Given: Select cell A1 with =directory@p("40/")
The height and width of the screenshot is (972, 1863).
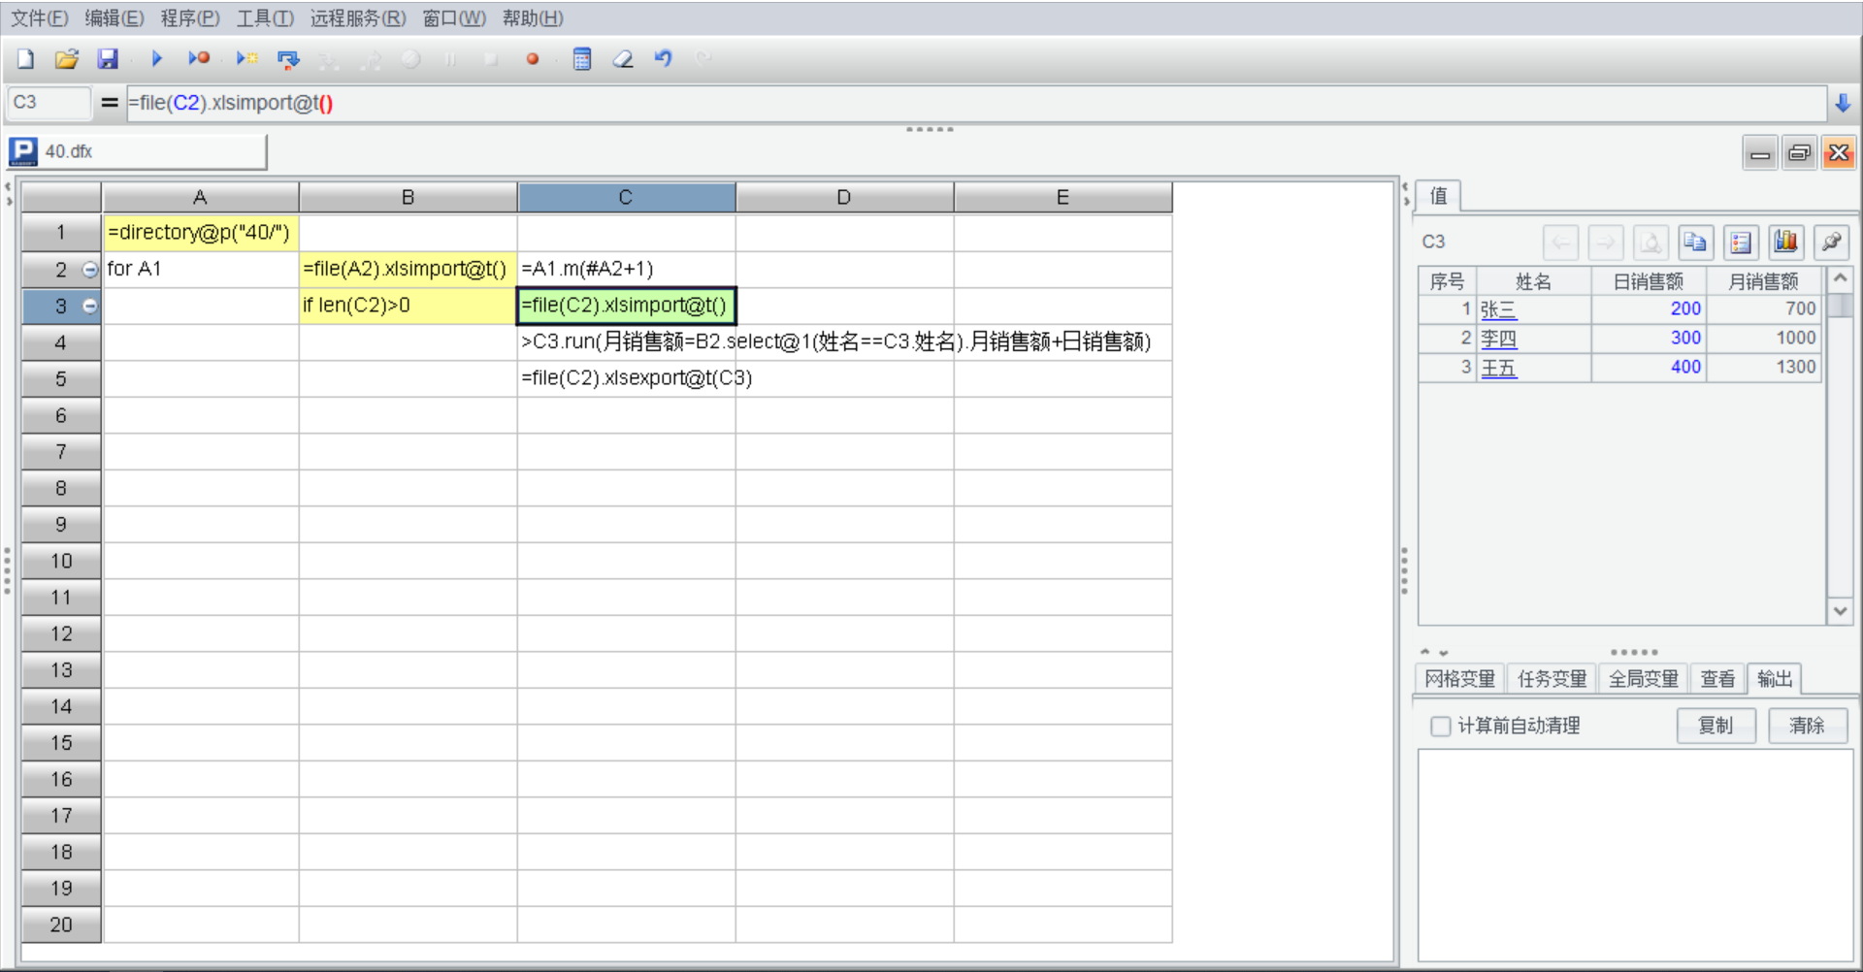Looking at the screenshot, I should pos(201,233).
